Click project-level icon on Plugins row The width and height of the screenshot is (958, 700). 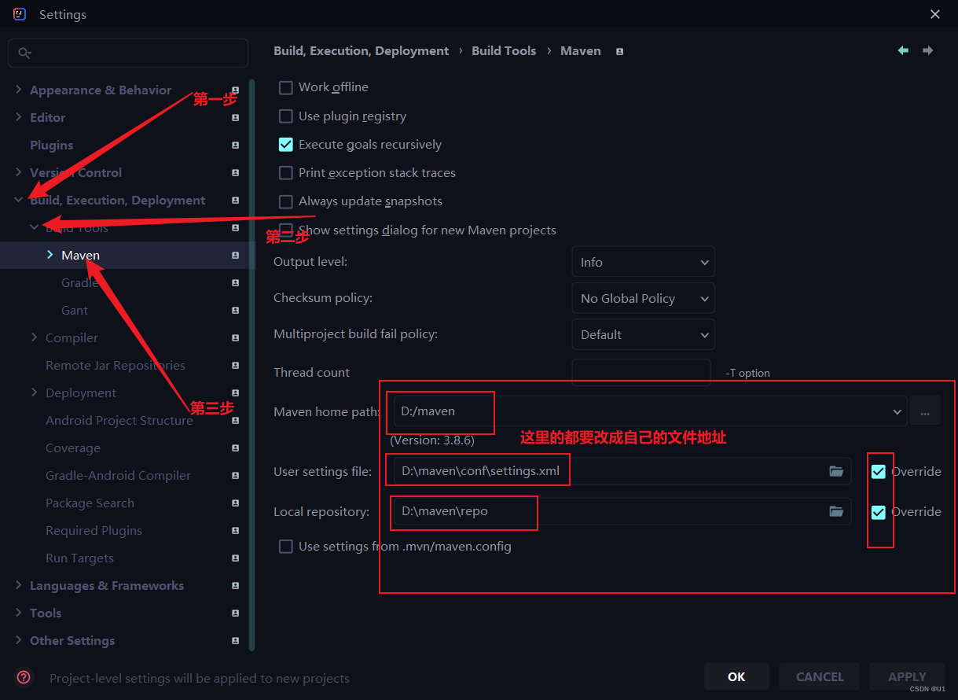pos(235,146)
